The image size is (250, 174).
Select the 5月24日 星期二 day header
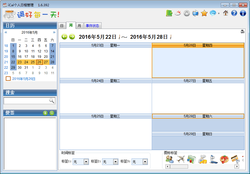point(106,81)
